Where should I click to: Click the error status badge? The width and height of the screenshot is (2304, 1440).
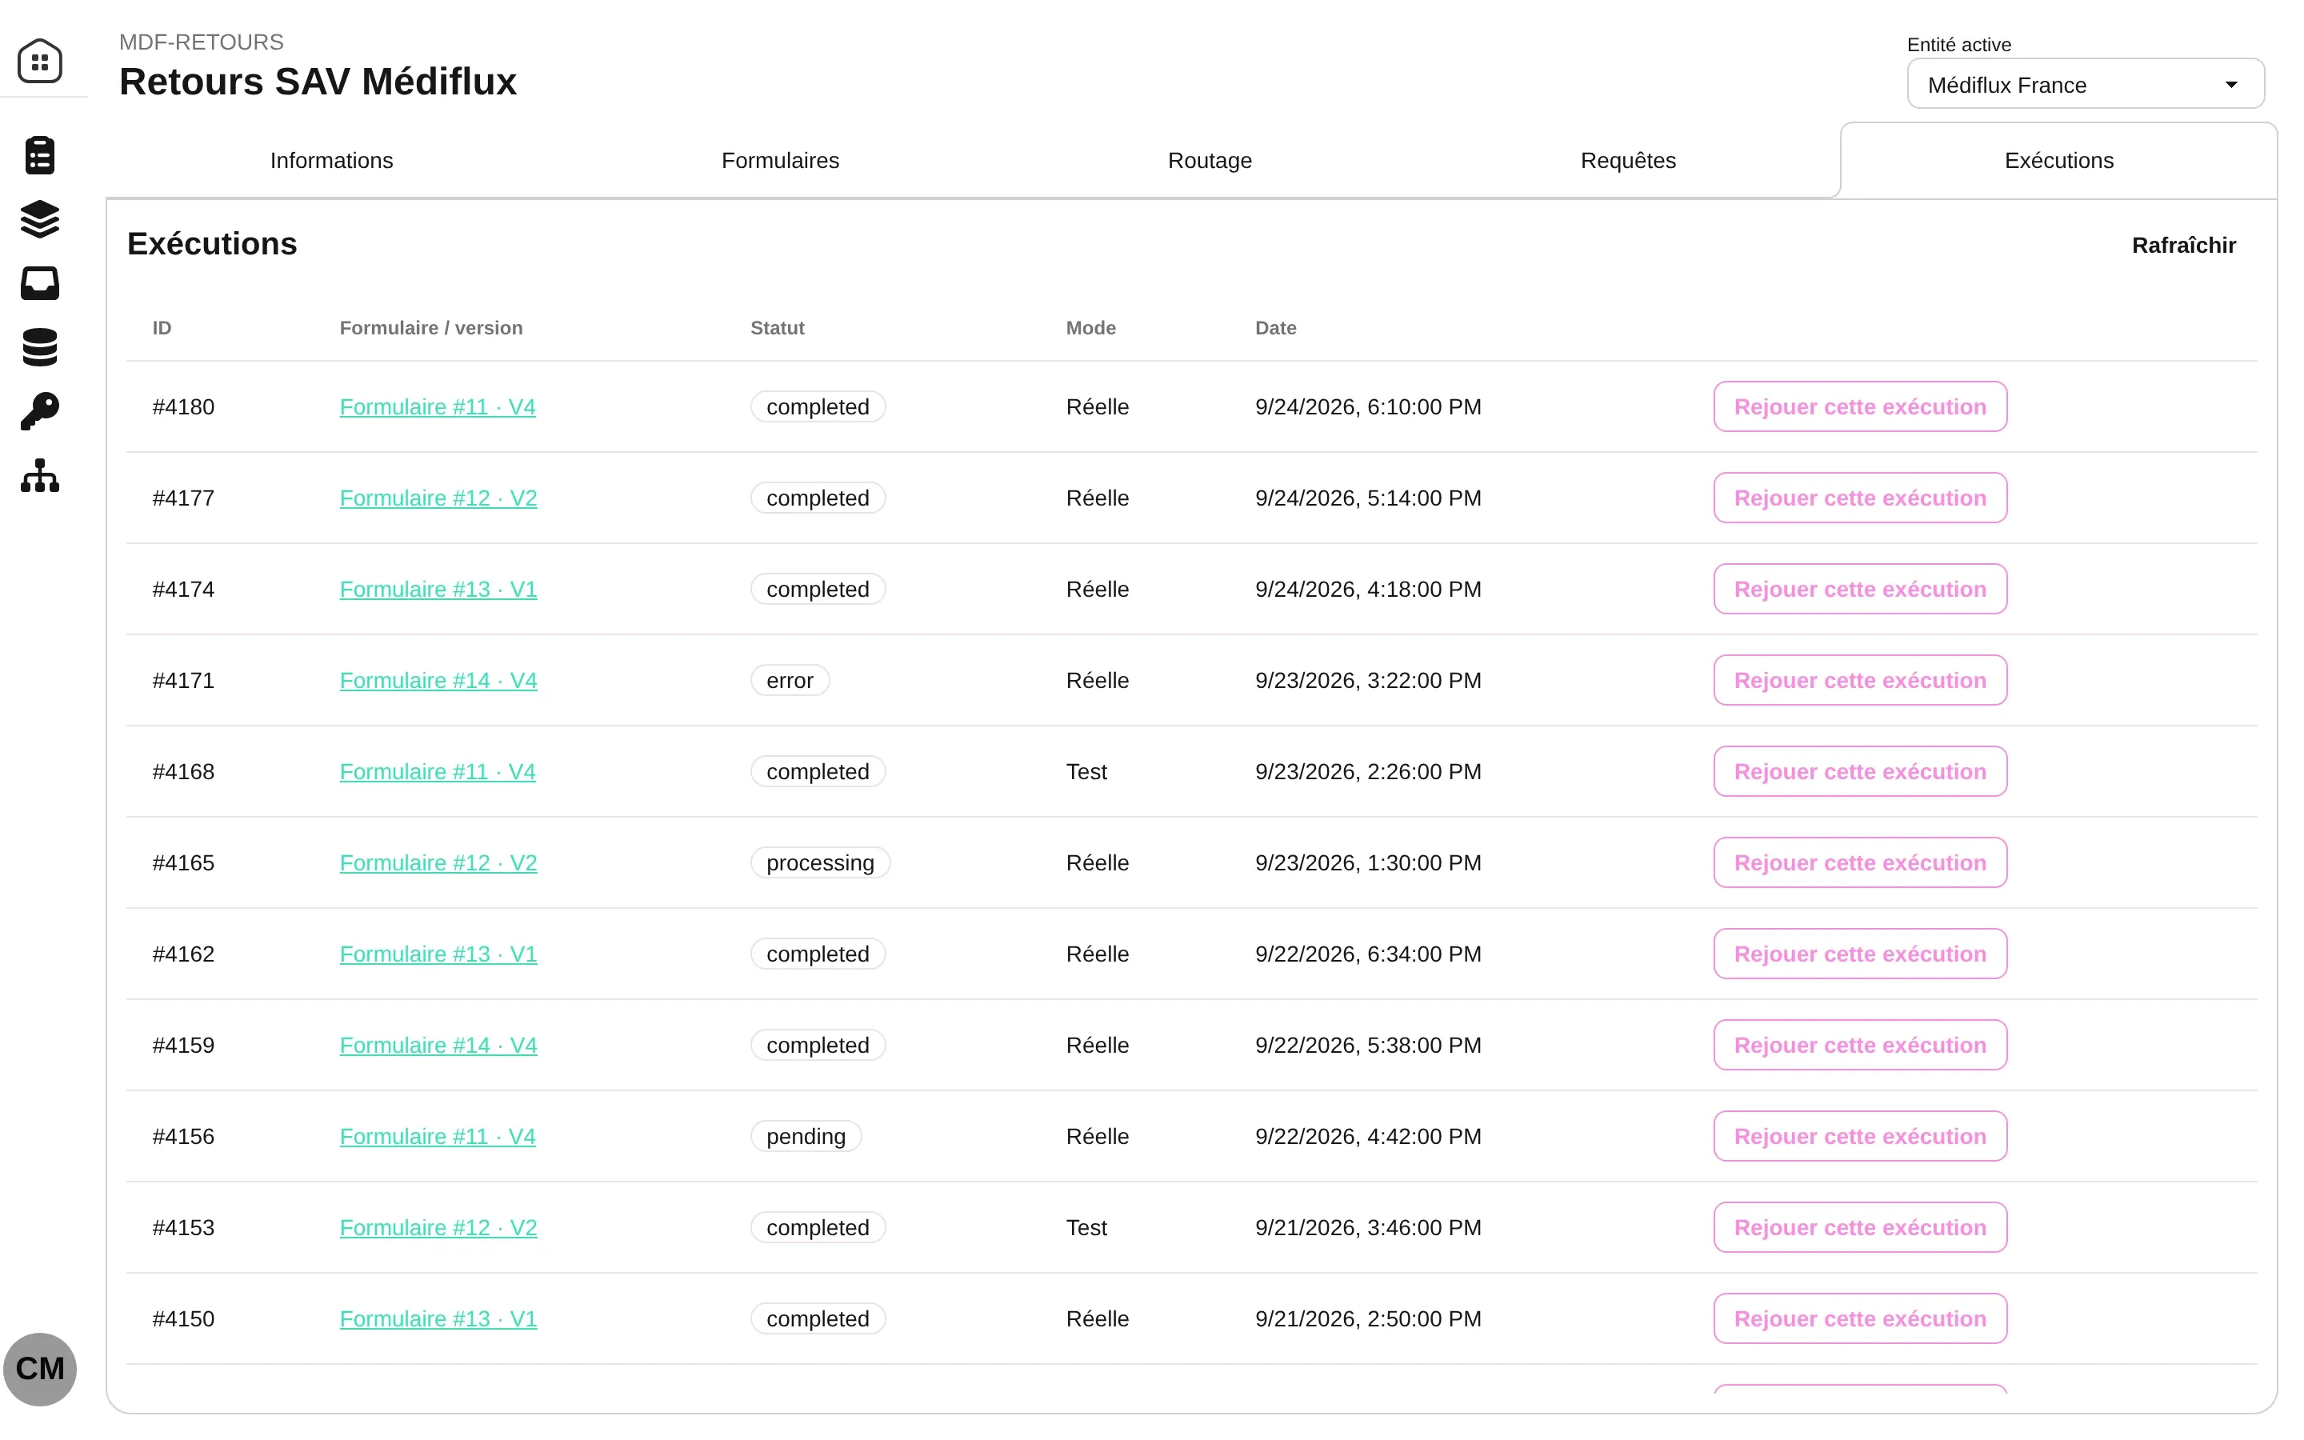click(790, 680)
